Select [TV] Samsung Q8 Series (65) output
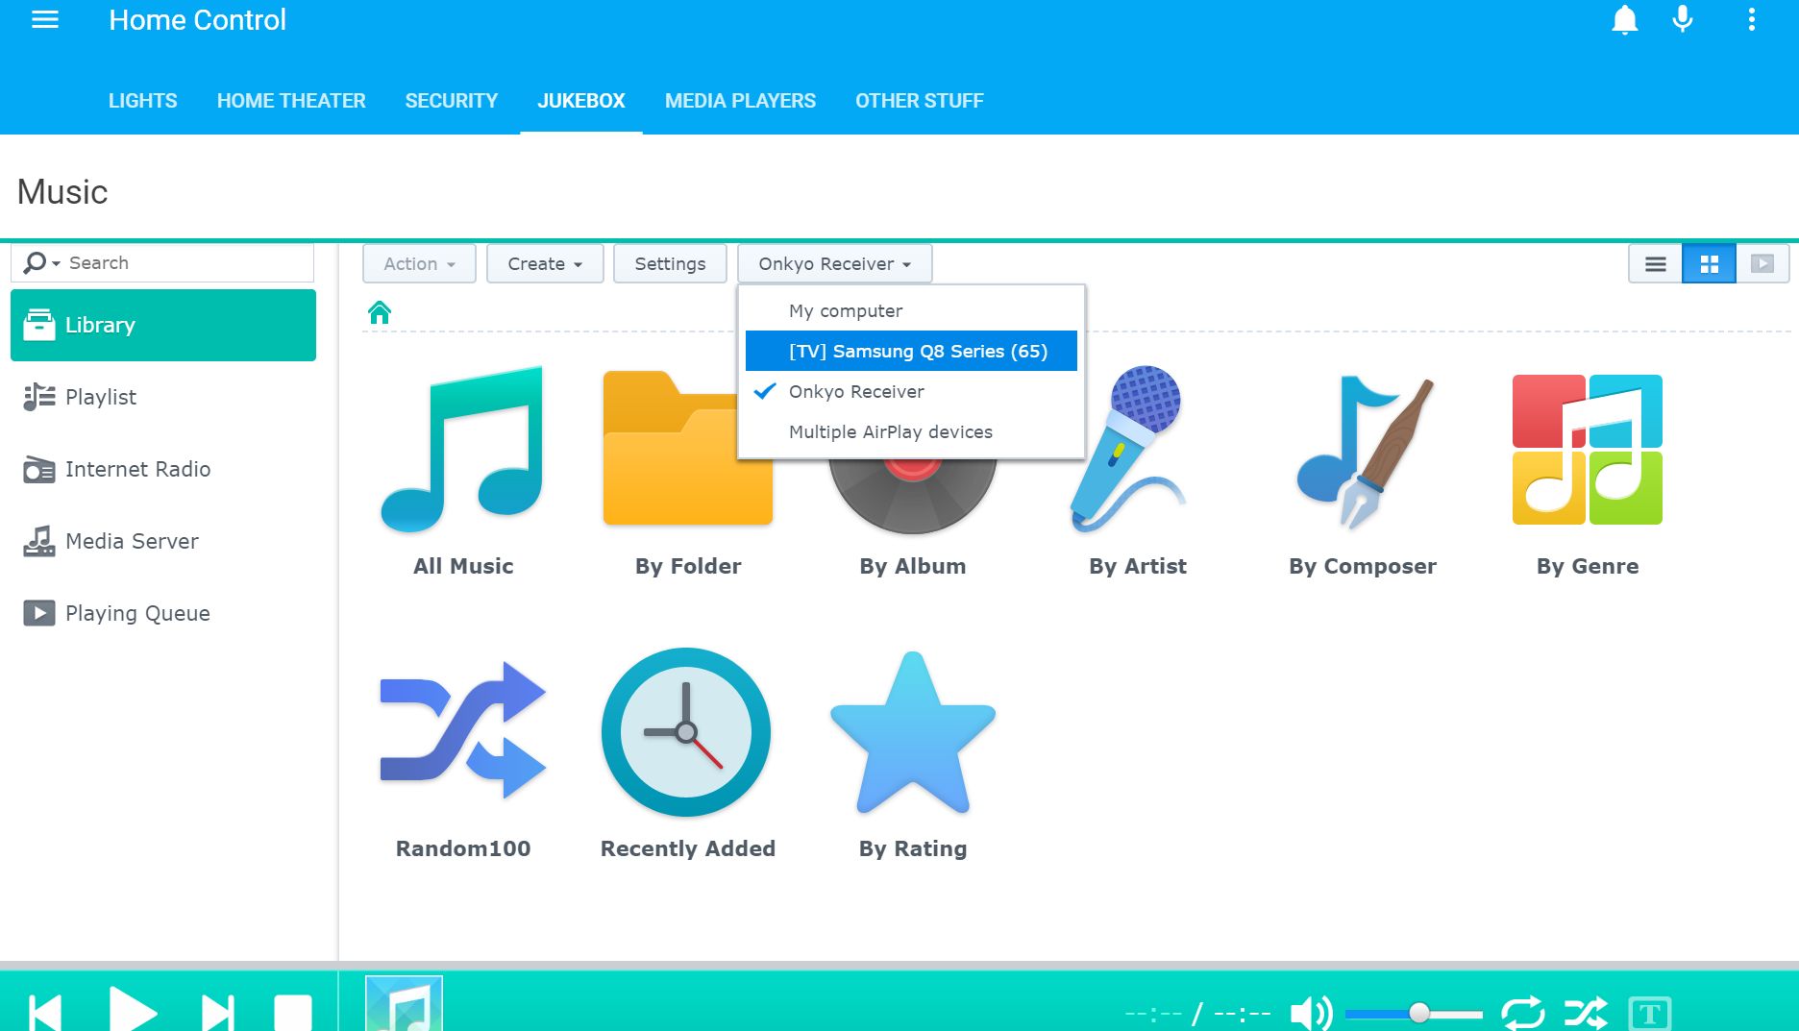This screenshot has width=1799, height=1031. pos(911,351)
